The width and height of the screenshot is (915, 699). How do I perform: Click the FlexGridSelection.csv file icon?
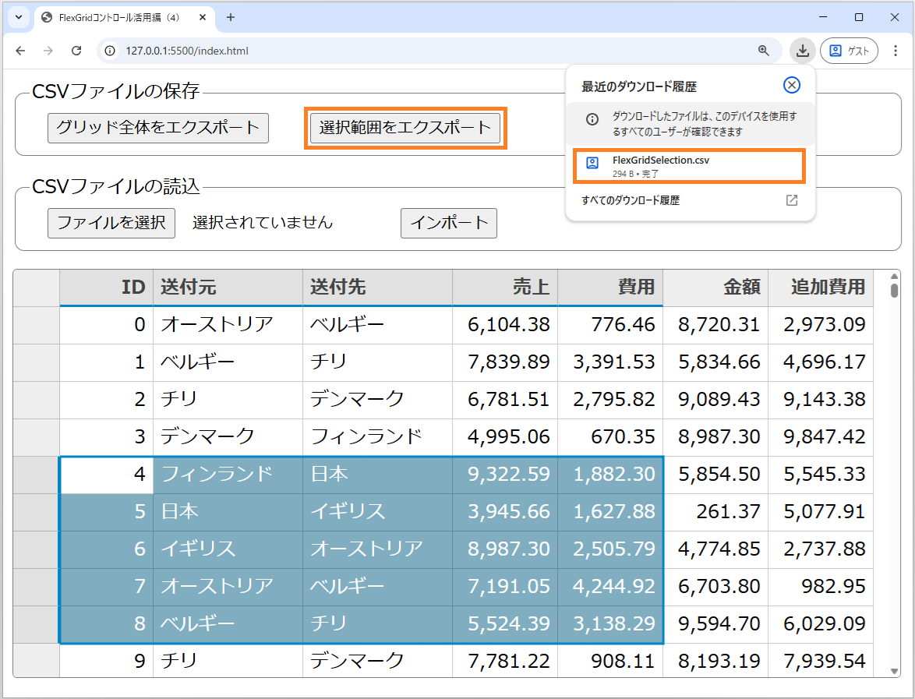(x=592, y=163)
